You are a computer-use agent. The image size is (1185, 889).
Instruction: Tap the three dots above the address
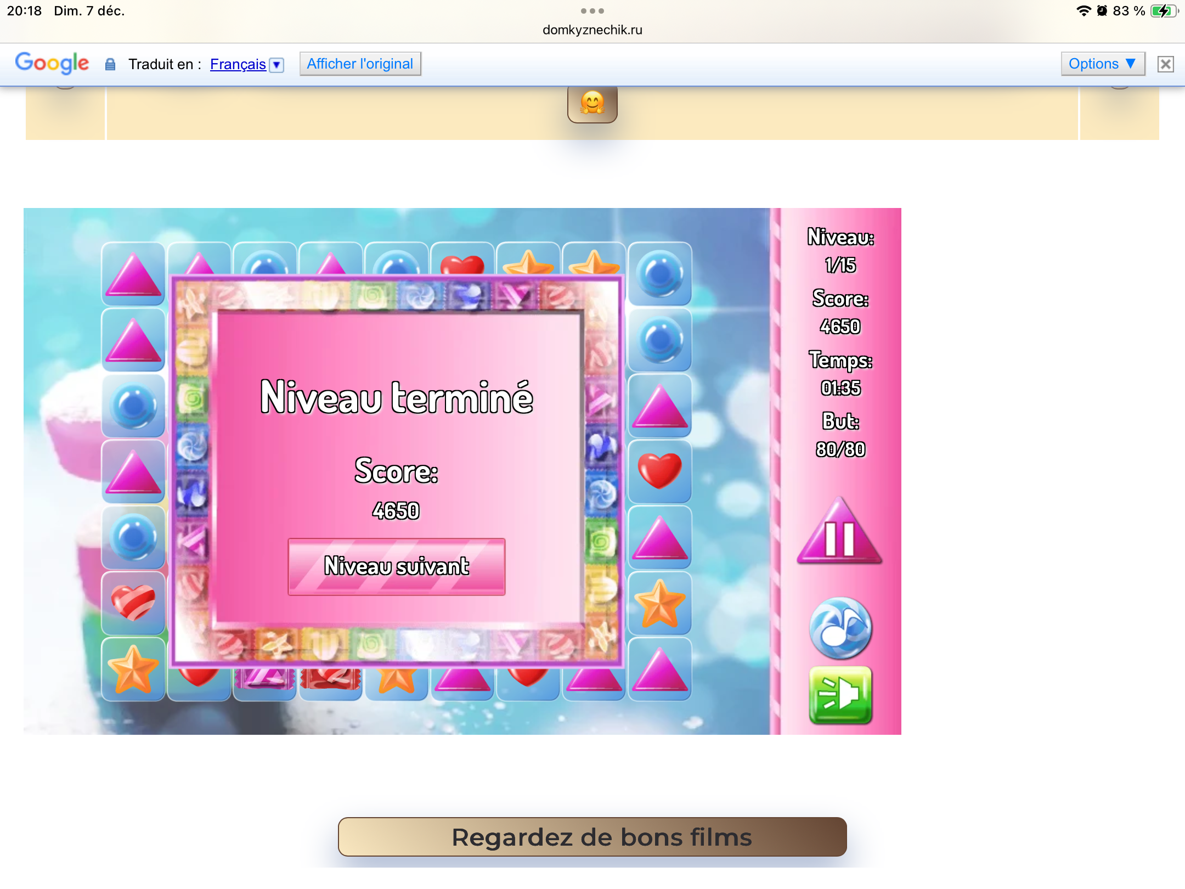592,11
